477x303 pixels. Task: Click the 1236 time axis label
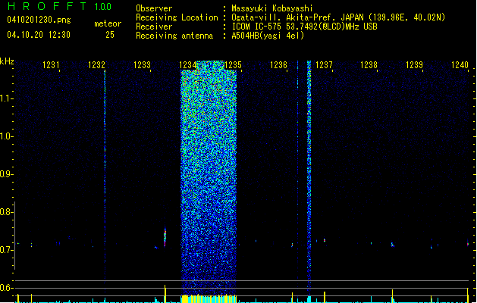278,65
